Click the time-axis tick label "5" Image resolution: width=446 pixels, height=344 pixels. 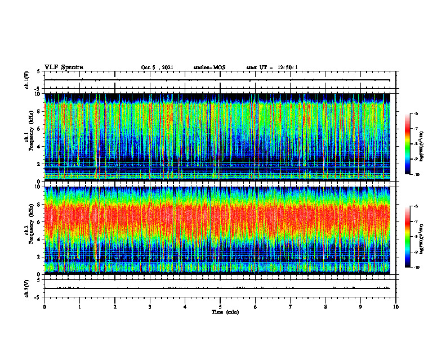tap(220, 307)
